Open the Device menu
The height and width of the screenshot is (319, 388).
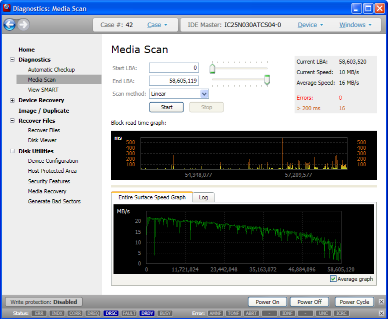(310, 25)
